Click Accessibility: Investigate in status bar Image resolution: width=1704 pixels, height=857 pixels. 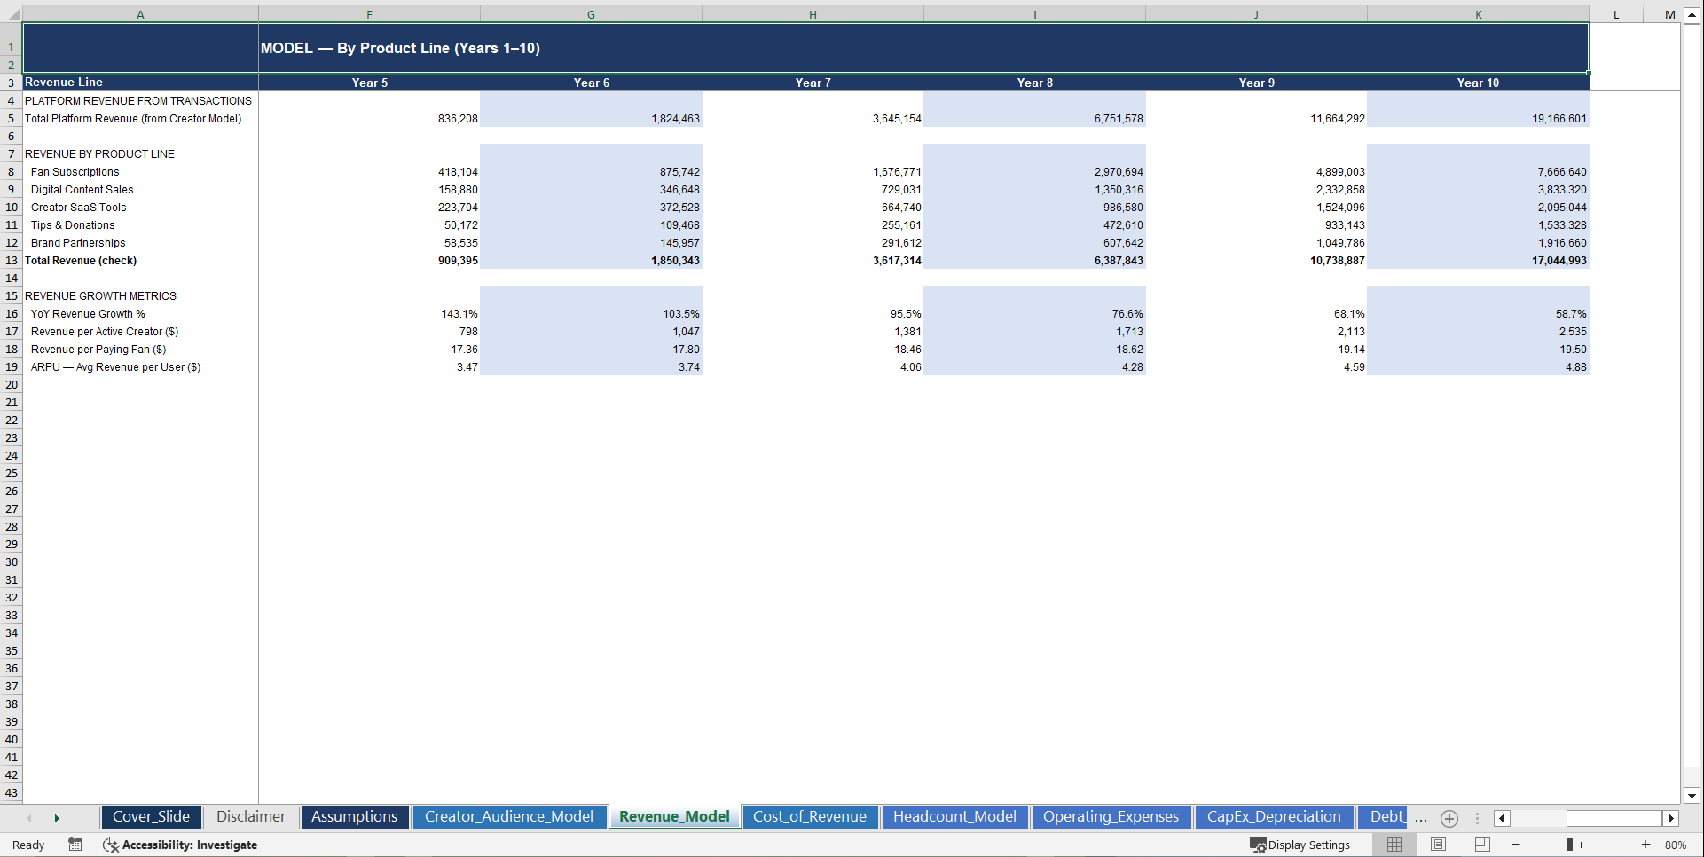tap(180, 845)
